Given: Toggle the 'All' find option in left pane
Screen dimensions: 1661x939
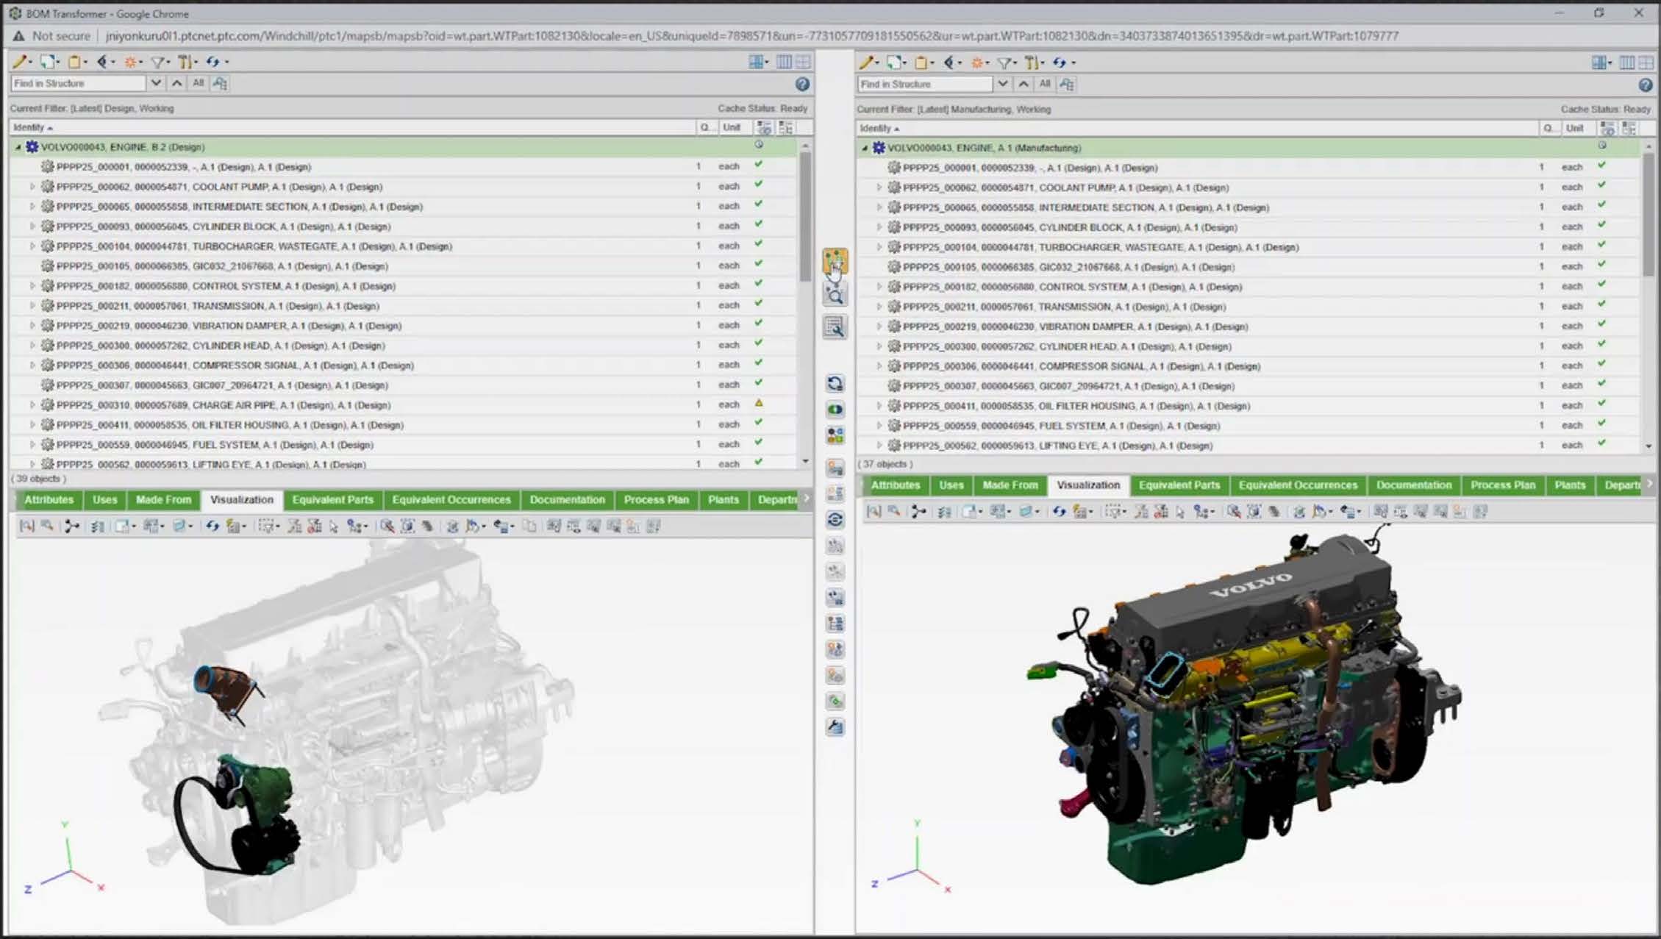Looking at the screenshot, I should point(198,83).
